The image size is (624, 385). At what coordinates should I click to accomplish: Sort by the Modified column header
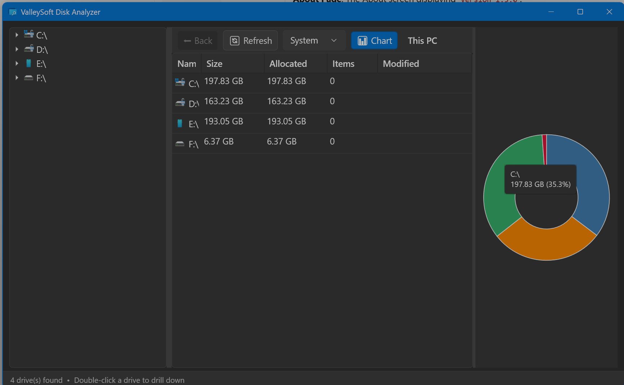click(x=425, y=64)
